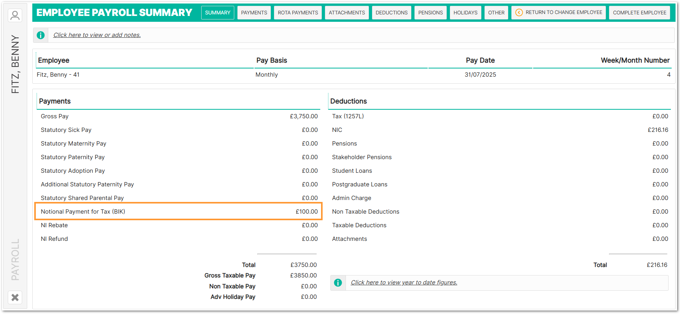Open the Pensions tab
Image resolution: width=681 pixels, height=314 pixels.
pyautogui.click(x=430, y=12)
